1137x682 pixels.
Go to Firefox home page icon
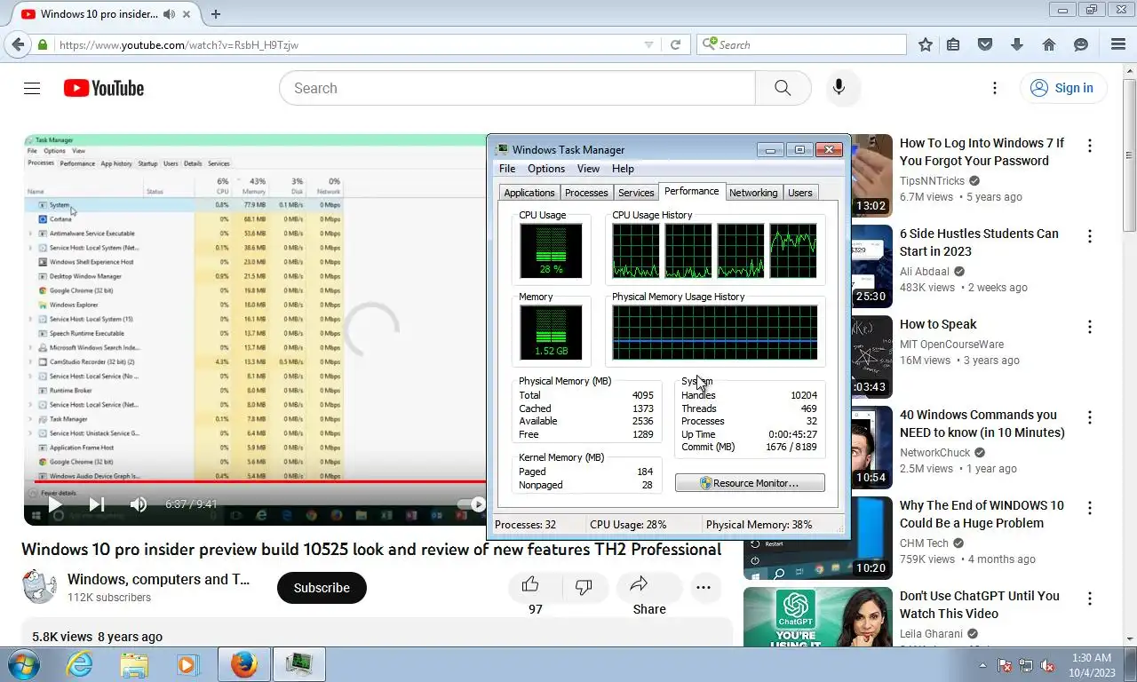coord(1049,44)
